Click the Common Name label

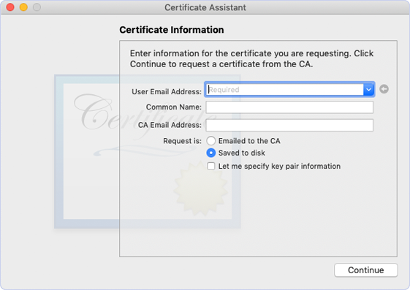point(174,107)
